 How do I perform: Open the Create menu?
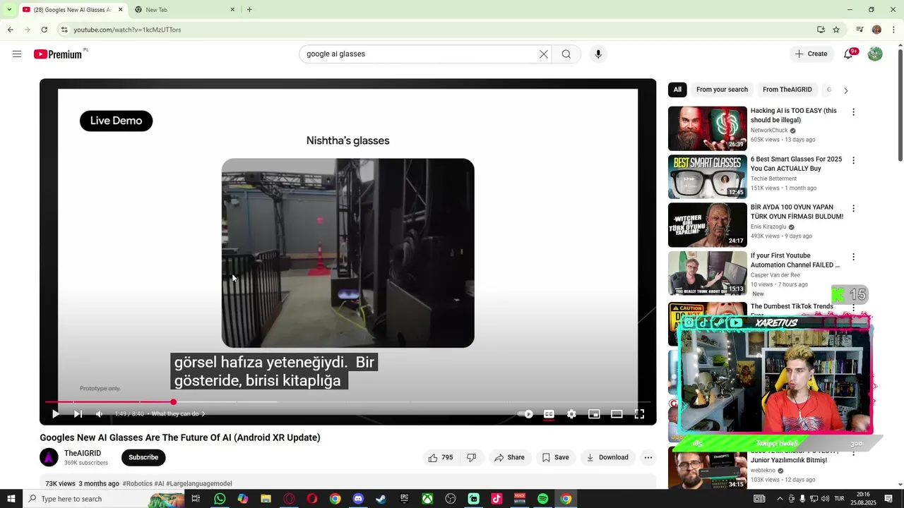811,54
